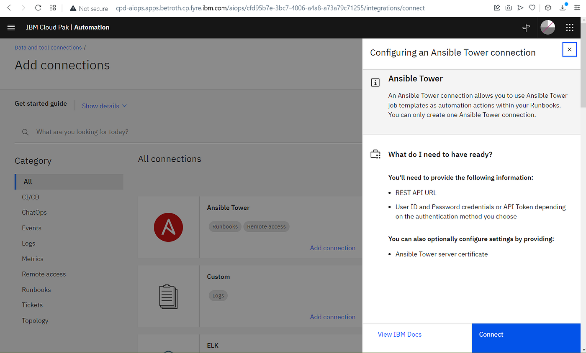The image size is (586, 353).
Task: Select the Tickets category
Action: tap(32, 305)
